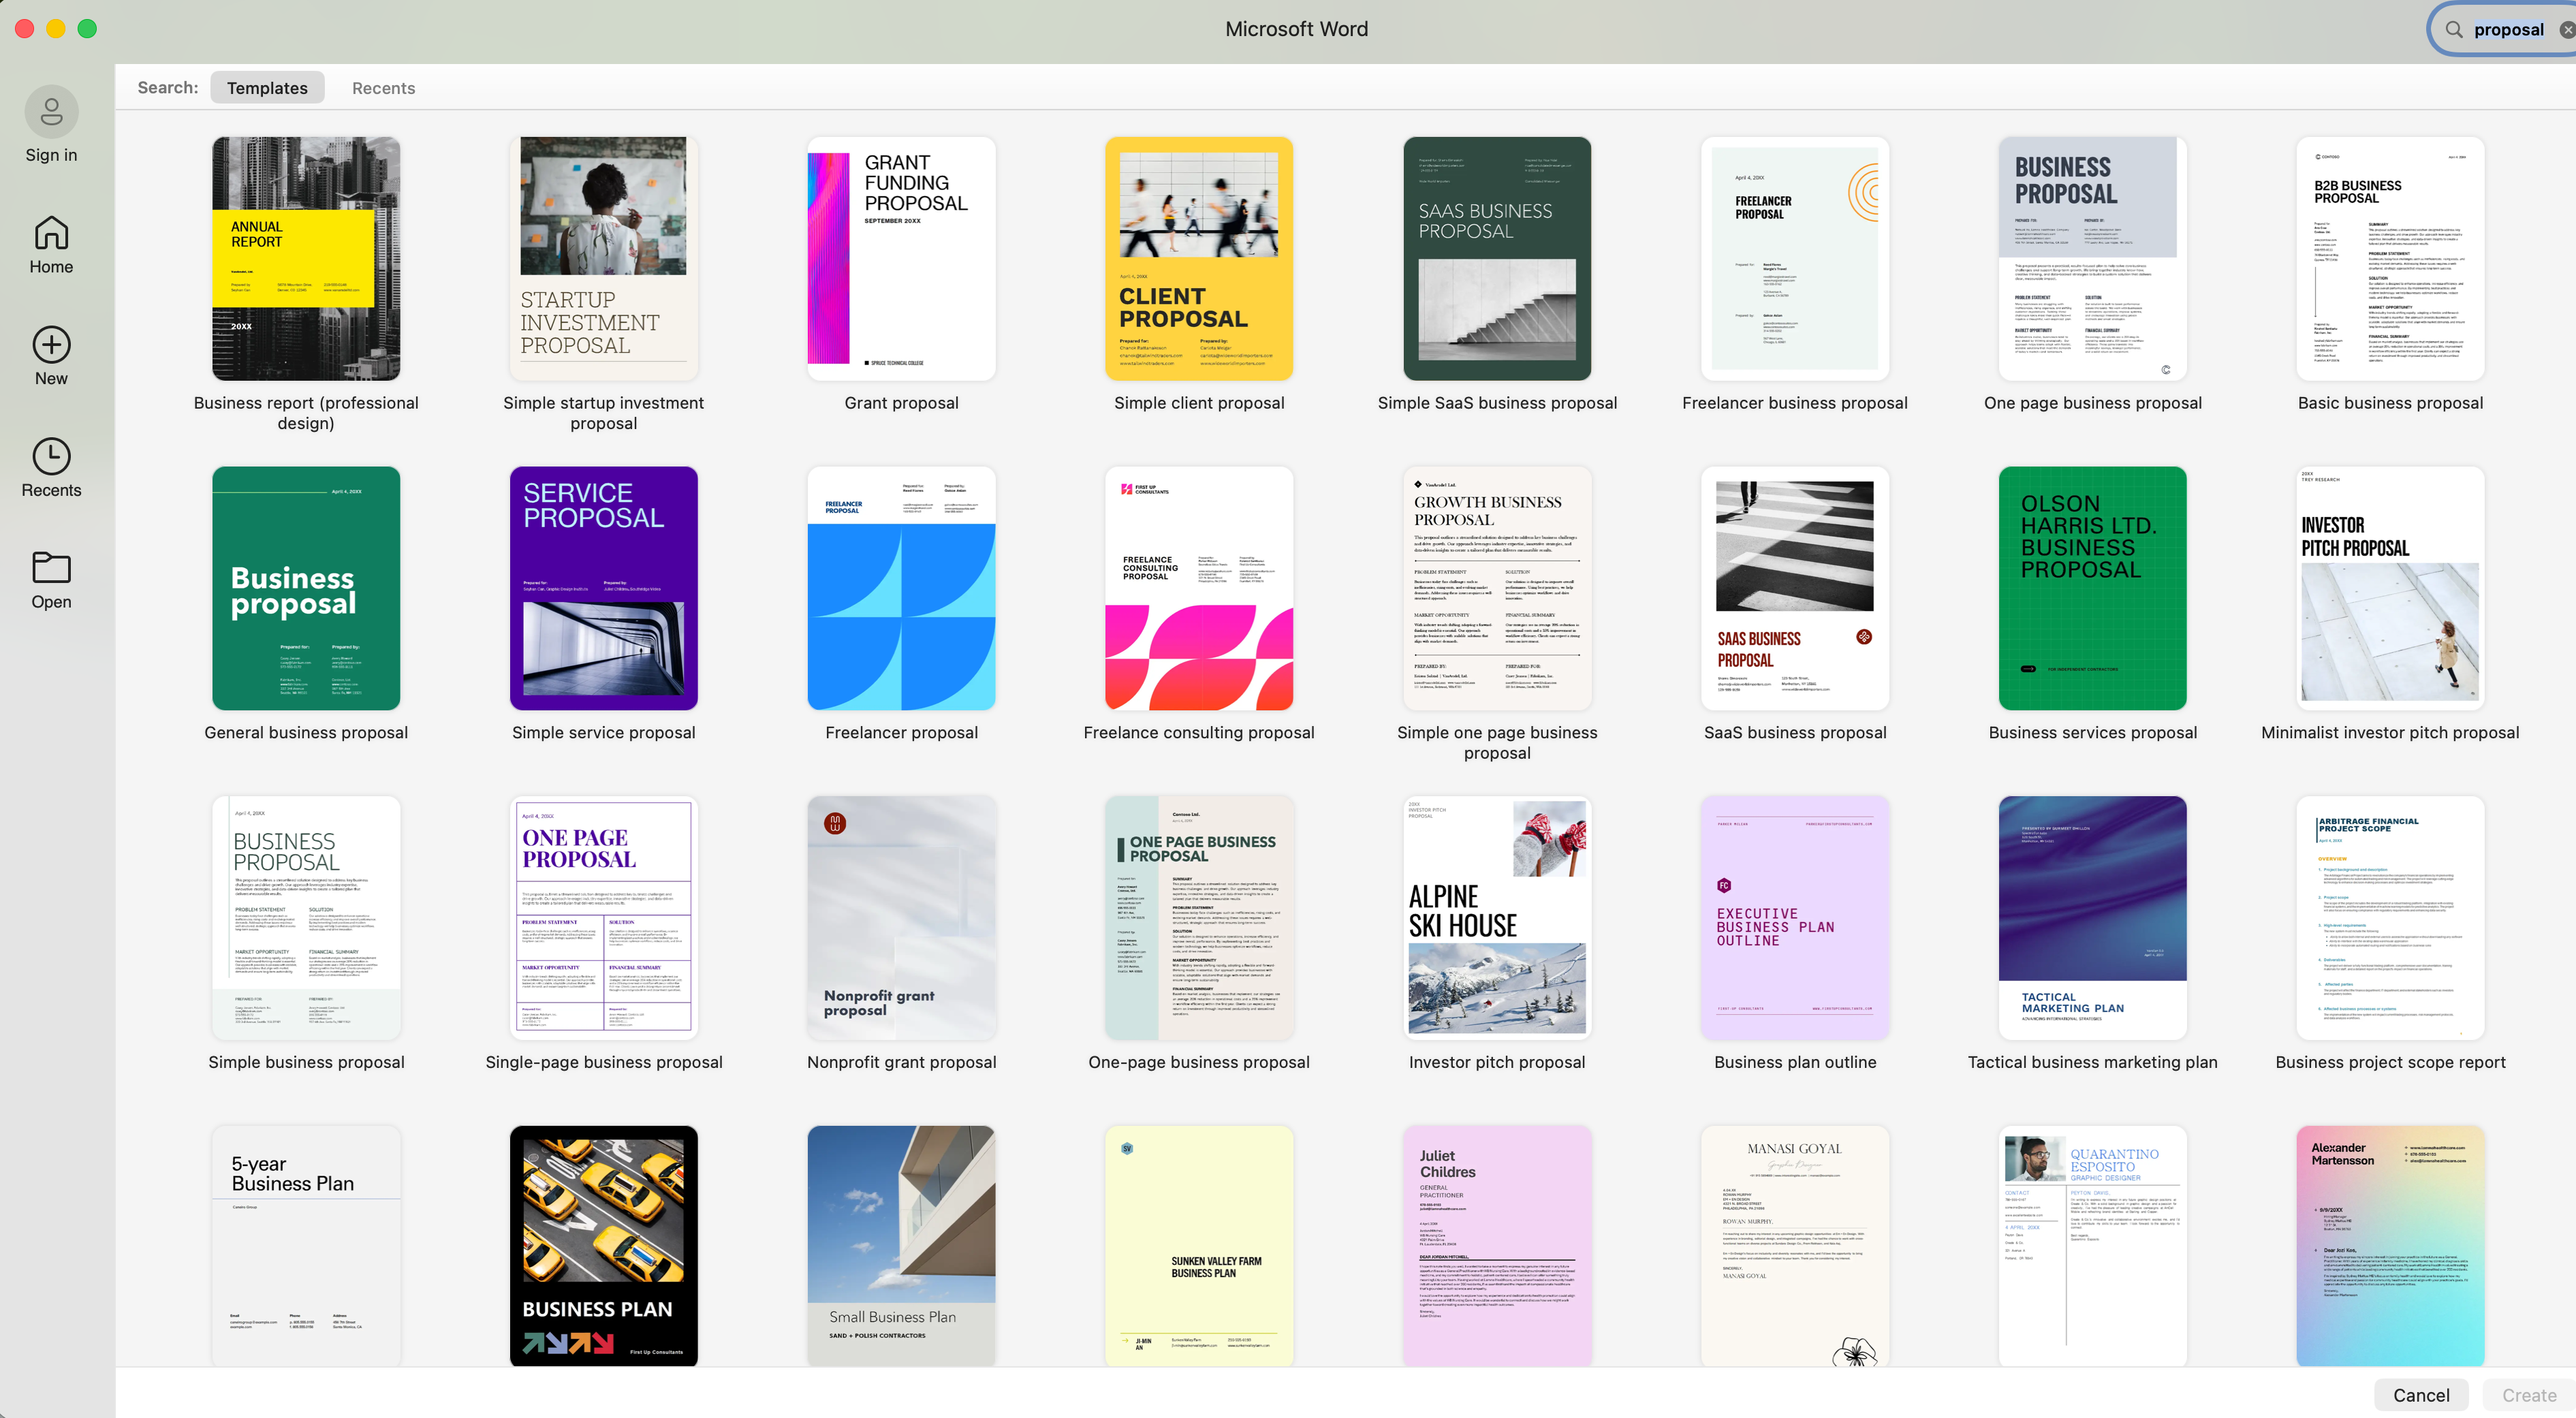Click the search magnifier icon
This screenshot has width=2576, height=1418.
click(2454, 30)
